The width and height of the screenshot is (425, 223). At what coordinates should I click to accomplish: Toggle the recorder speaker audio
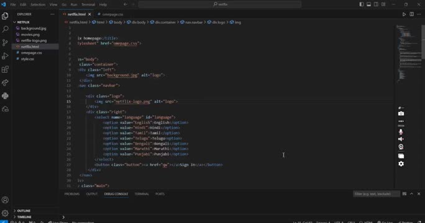(x=401, y=139)
